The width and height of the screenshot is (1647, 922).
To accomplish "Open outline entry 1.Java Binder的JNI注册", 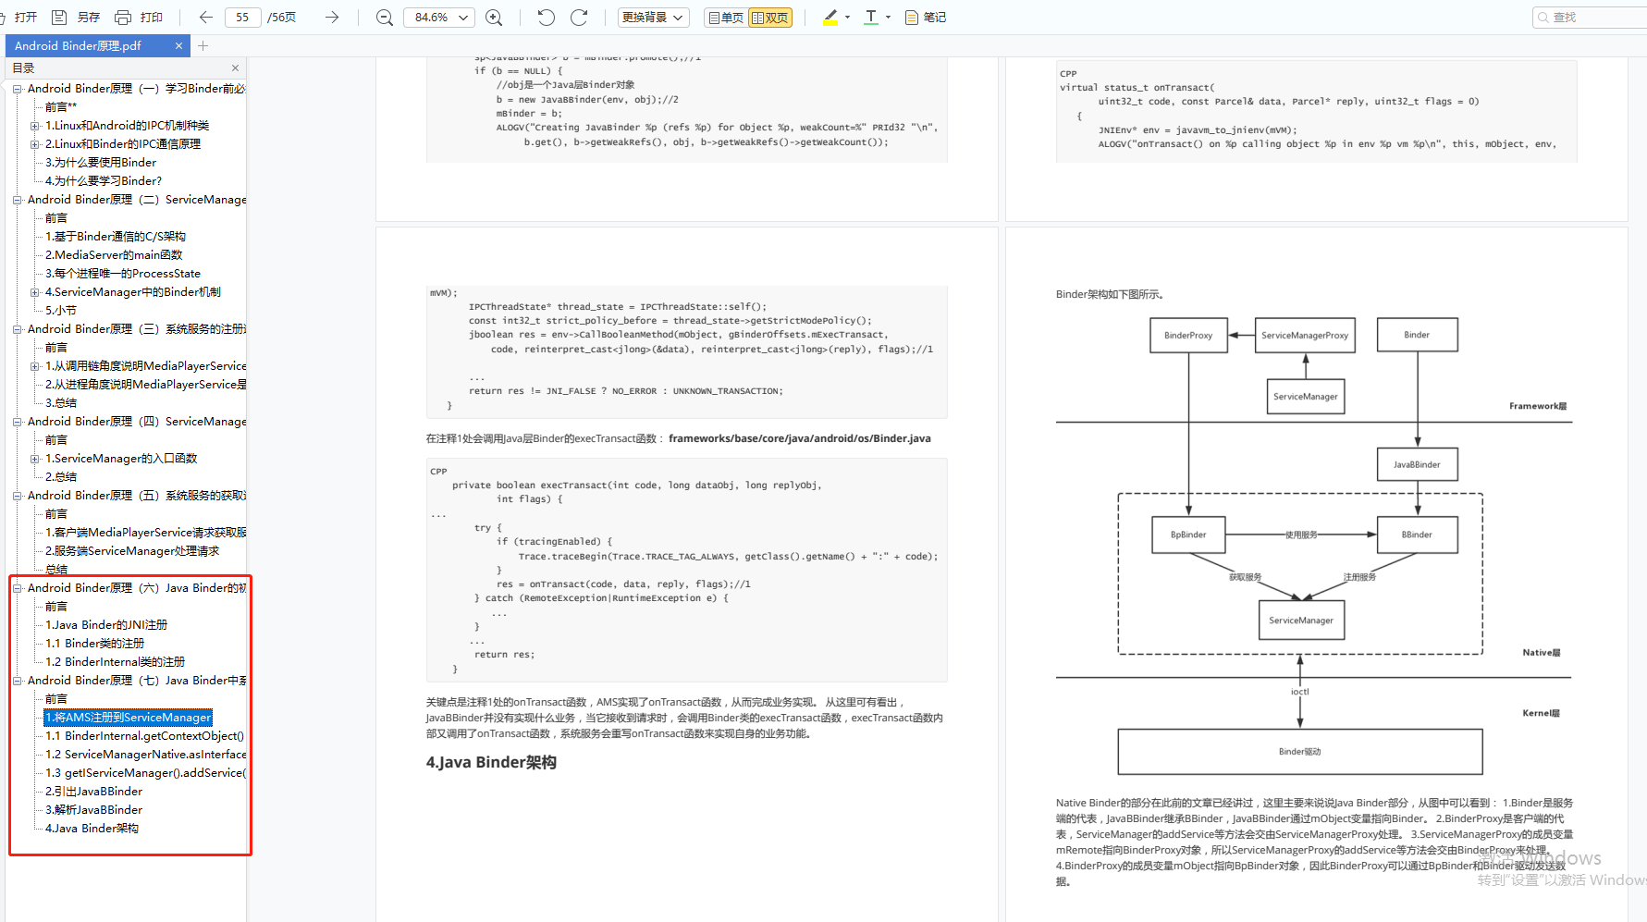I will (x=106, y=625).
